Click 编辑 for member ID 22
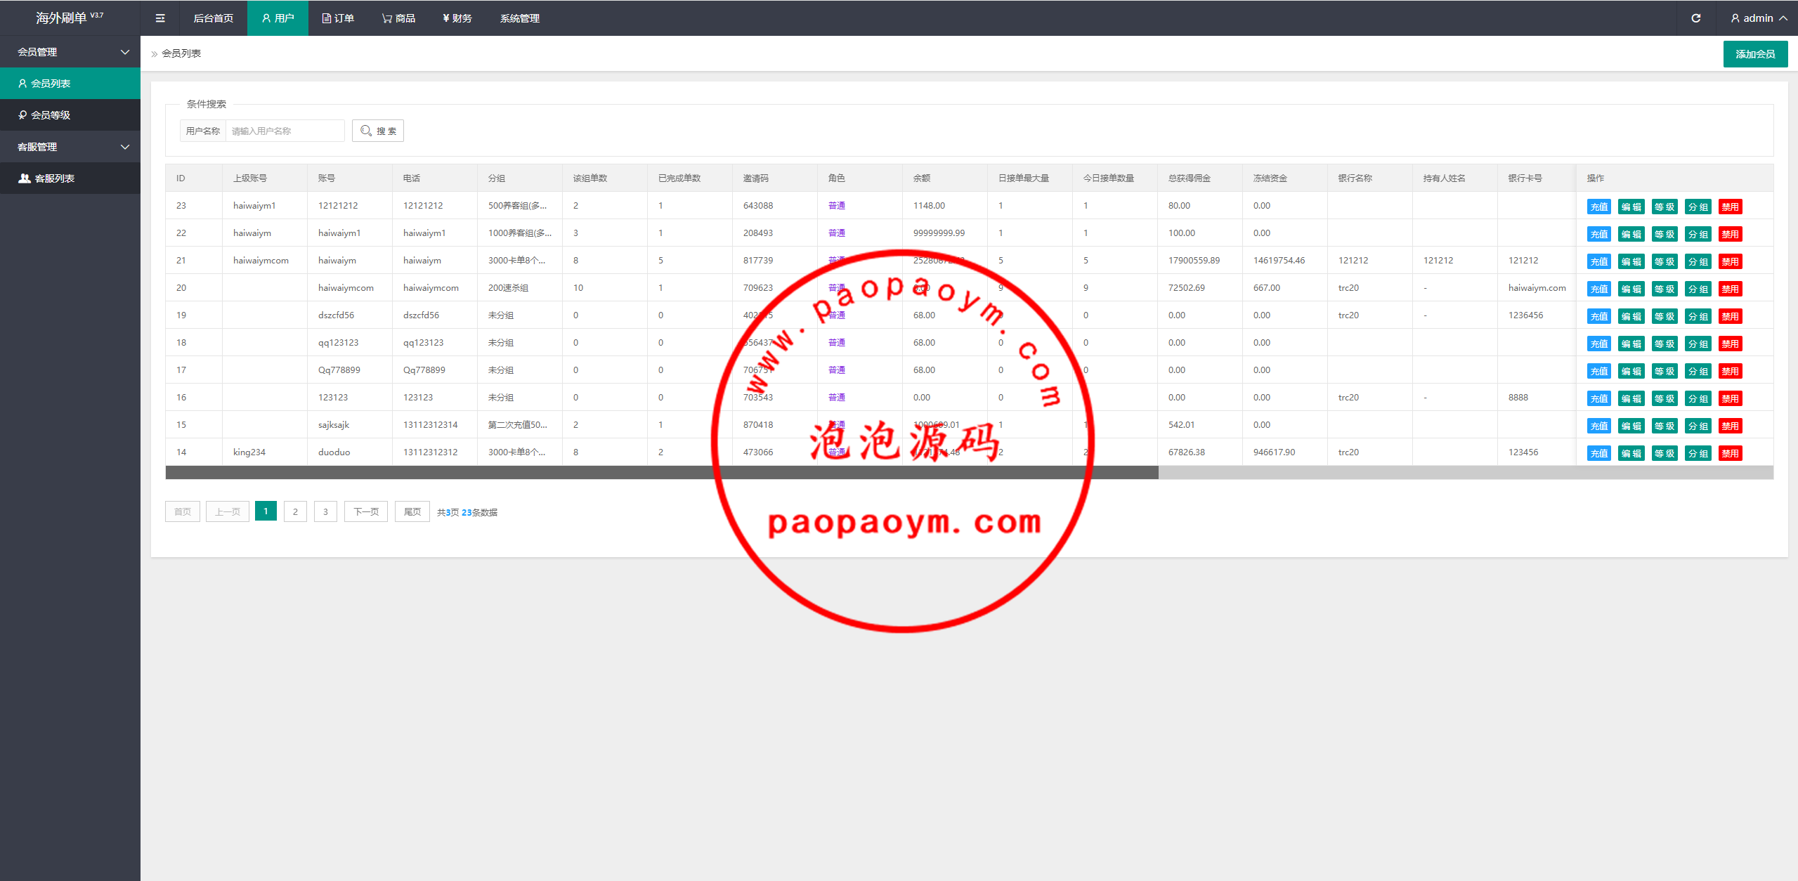This screenshot has height=881, width=1798. tap(1631, 234)
